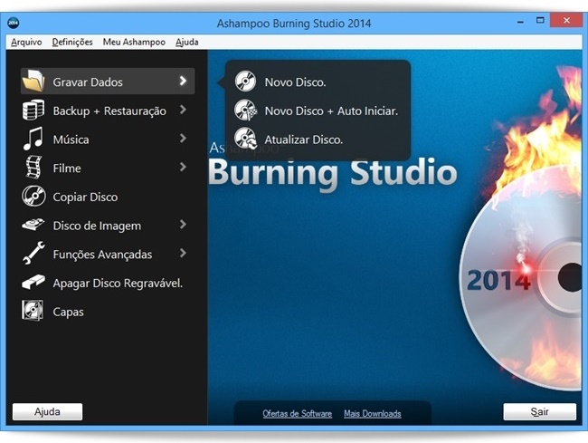The image size is (588, 443).
Task: Open the Arquivo menu
Action: pyautogui.click(x=26, y=42)
